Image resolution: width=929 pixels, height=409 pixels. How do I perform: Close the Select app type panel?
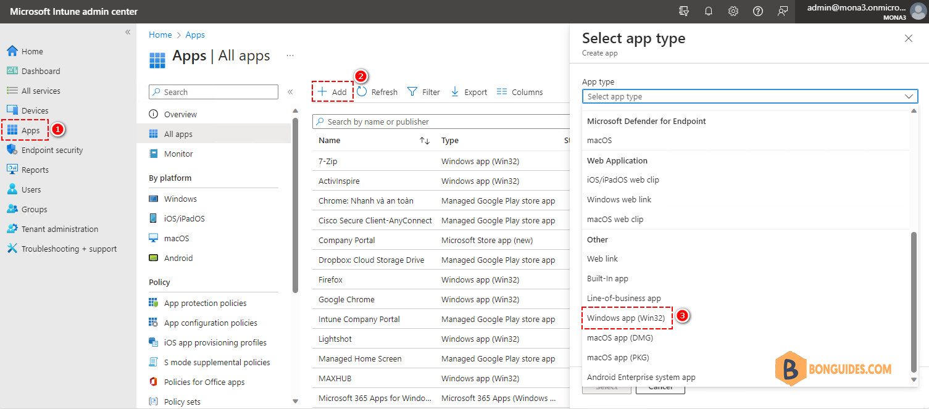[908, 38]
